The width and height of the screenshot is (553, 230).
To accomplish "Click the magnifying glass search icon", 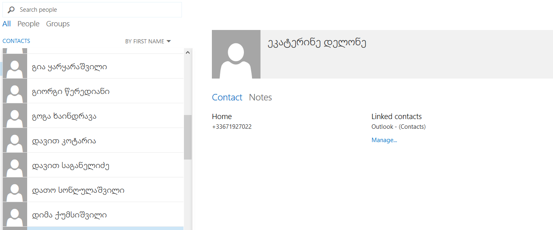I will (x=11, y=10).
